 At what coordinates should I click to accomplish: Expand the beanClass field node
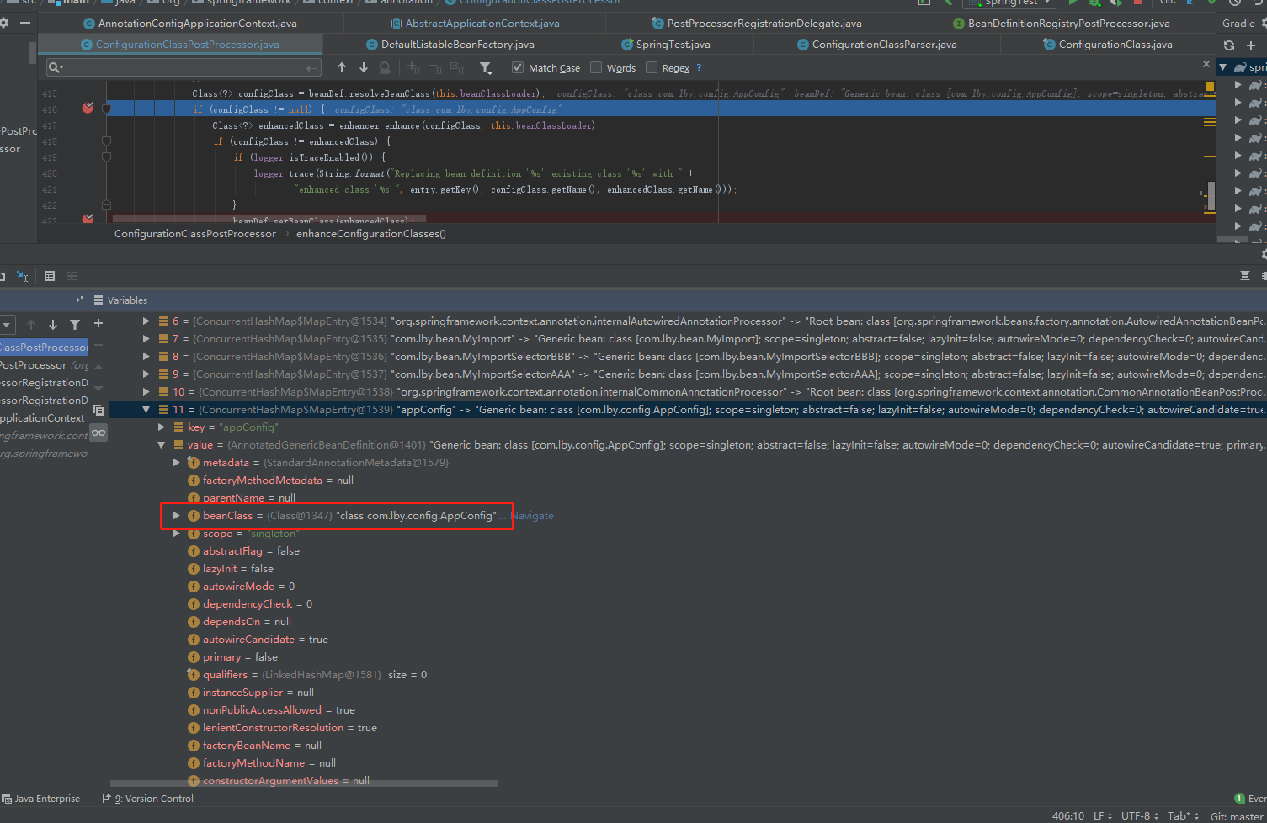click(x=176, y=516)
